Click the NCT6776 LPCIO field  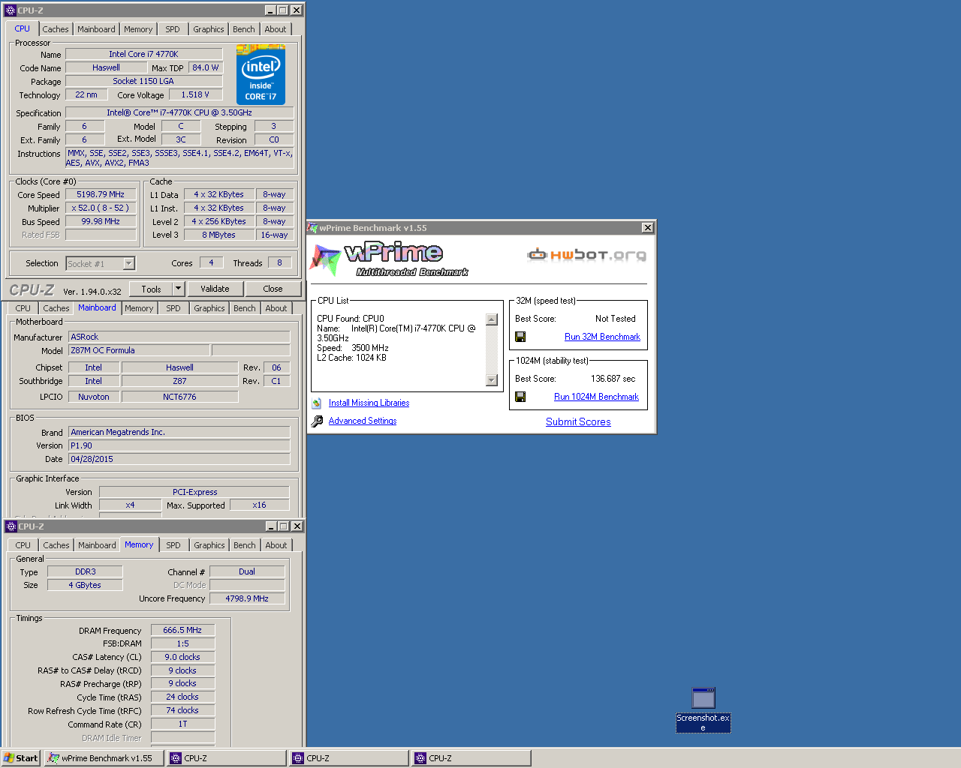[x=179, y=397]
